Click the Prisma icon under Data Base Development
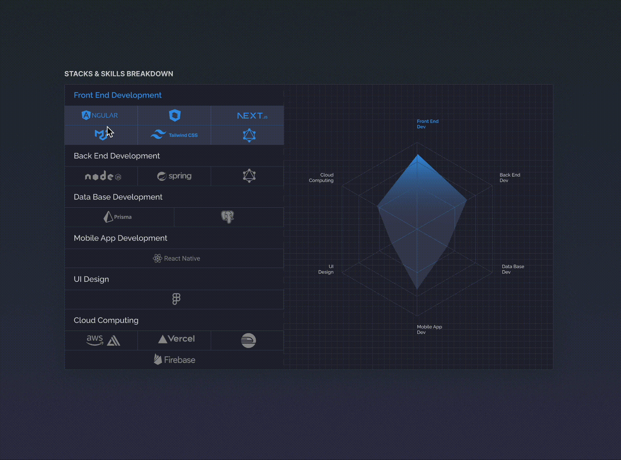621x460 pixels. click(119, 217)
